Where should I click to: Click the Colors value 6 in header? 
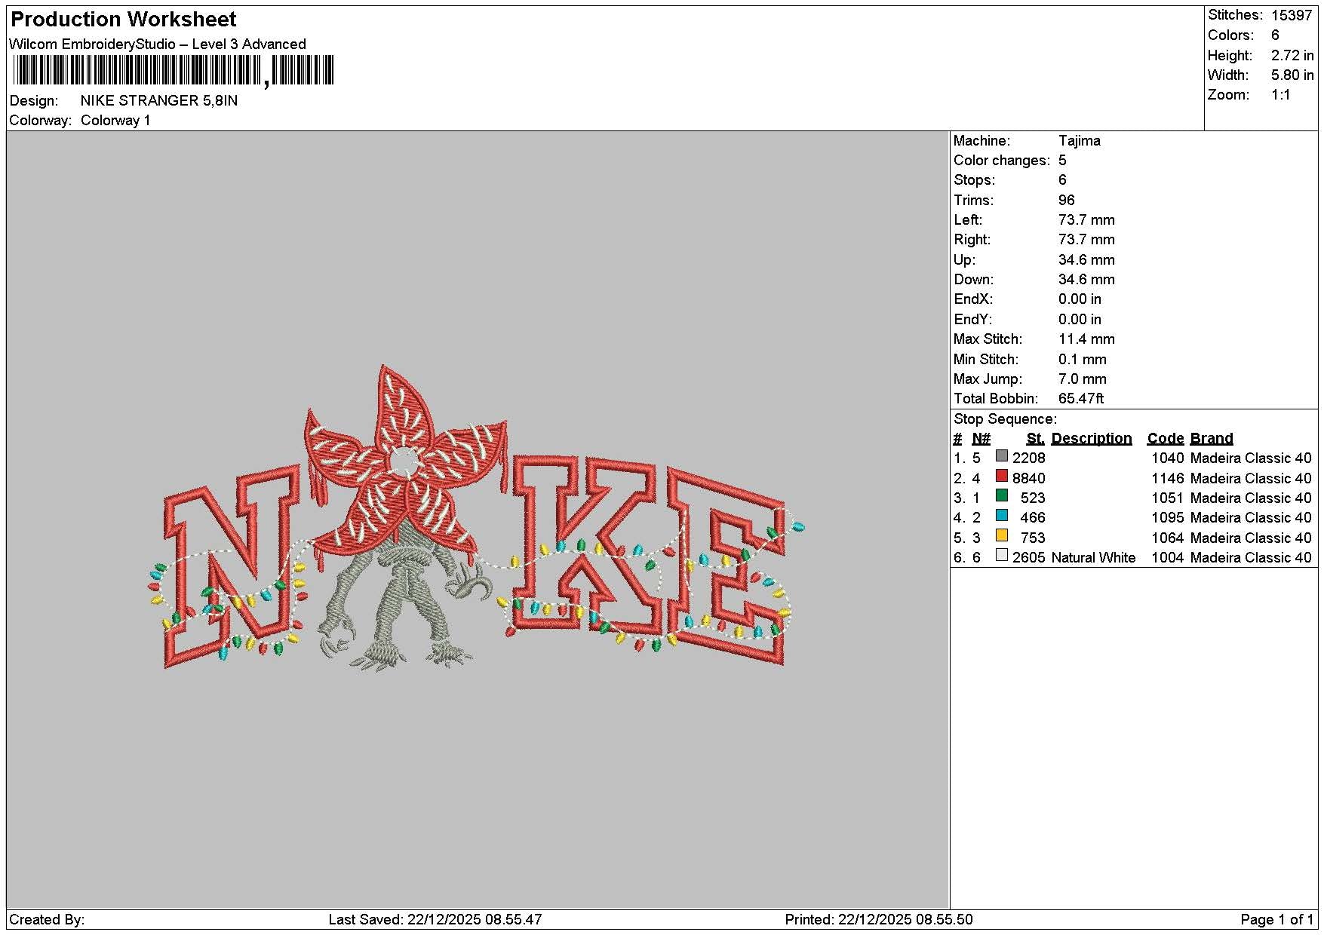point(1275,35)
